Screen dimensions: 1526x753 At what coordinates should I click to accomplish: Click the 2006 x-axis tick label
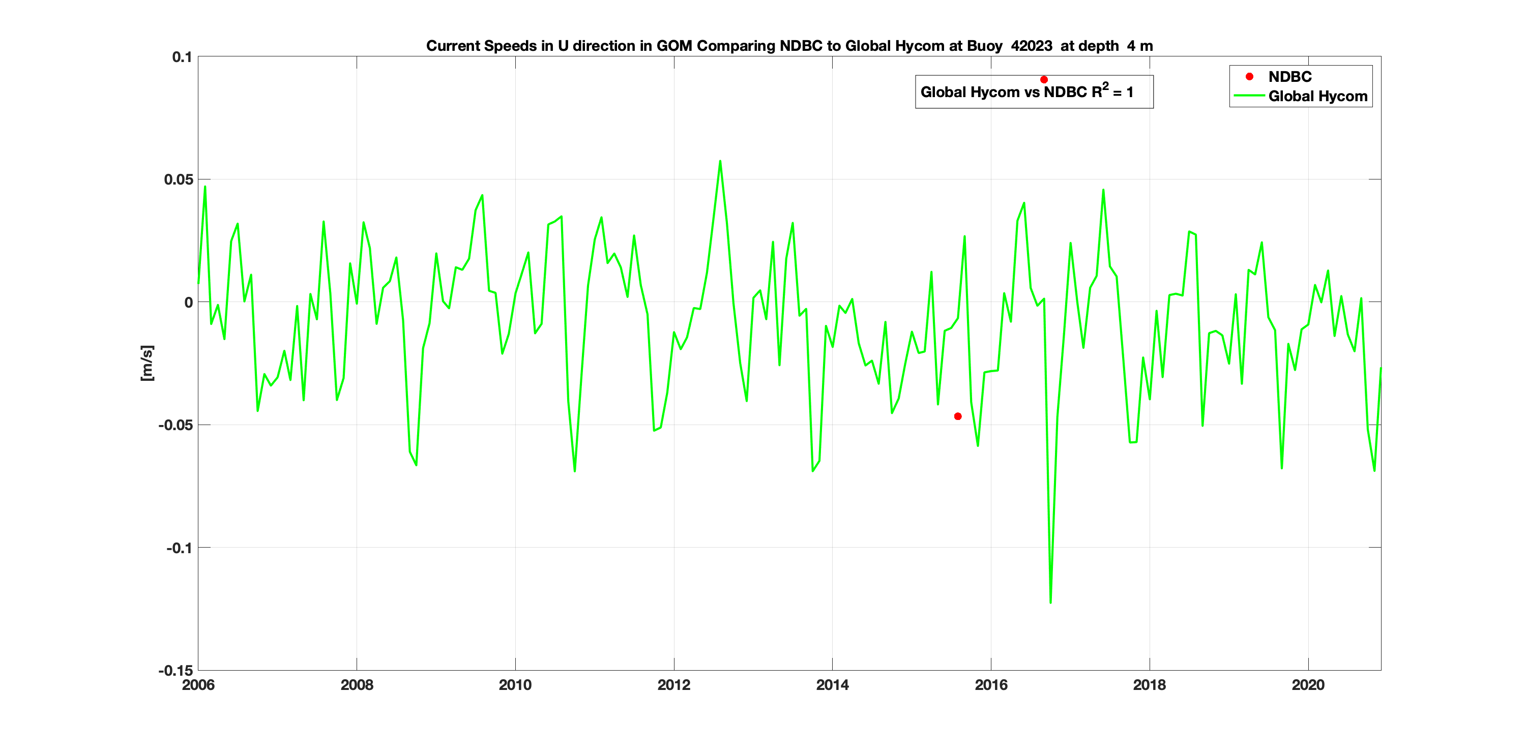click(x=198, y=685)
